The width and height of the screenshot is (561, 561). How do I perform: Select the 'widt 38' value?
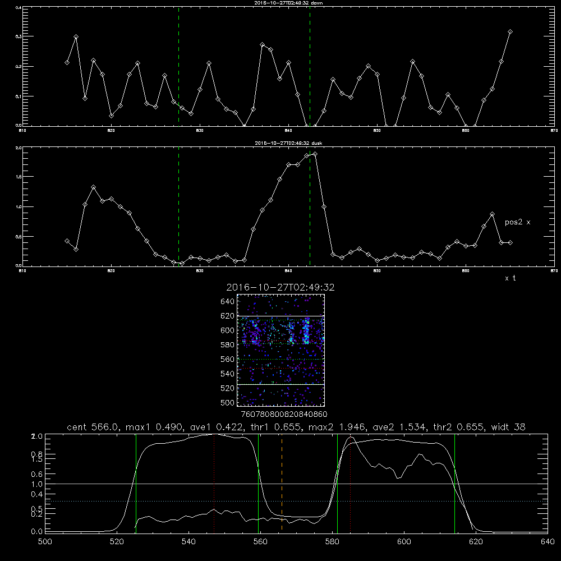coord(508,427)
